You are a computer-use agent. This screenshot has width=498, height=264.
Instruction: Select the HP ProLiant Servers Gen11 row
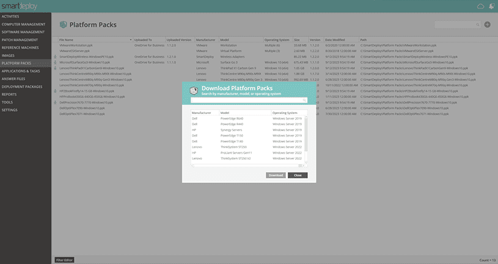coord(247,153)
